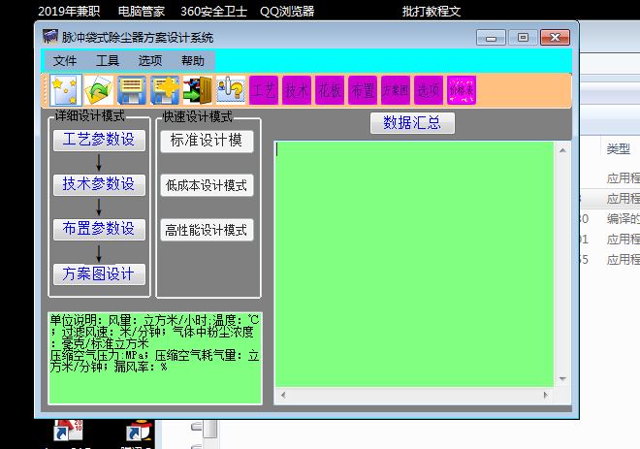Click the new project stars icon

[x=66, y=90]
